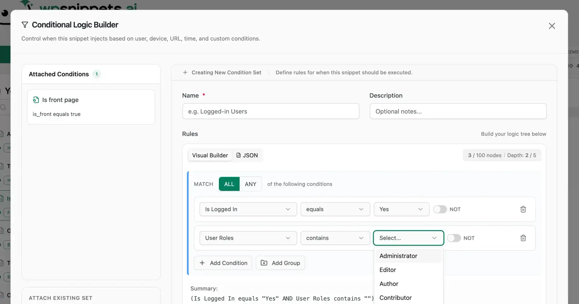Click the plus icon on the Add Condition button
The image size is (579, 304).
pyautogui.click(x=202, y=263)
